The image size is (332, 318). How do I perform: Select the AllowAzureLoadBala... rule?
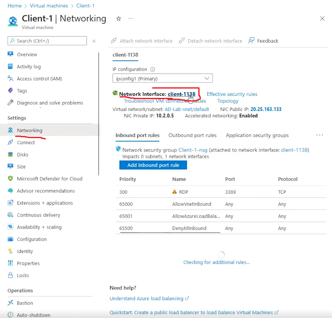pyautogui.click(x=196, y=216)
